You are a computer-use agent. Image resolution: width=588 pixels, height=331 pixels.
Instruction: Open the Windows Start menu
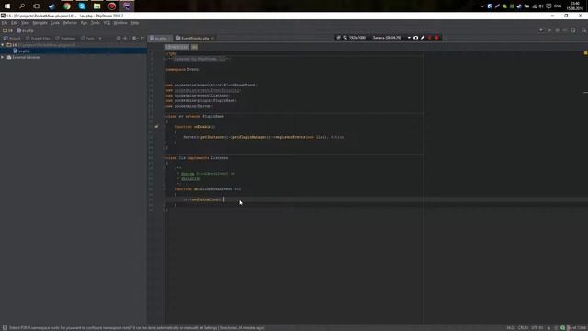coord(7,6)
